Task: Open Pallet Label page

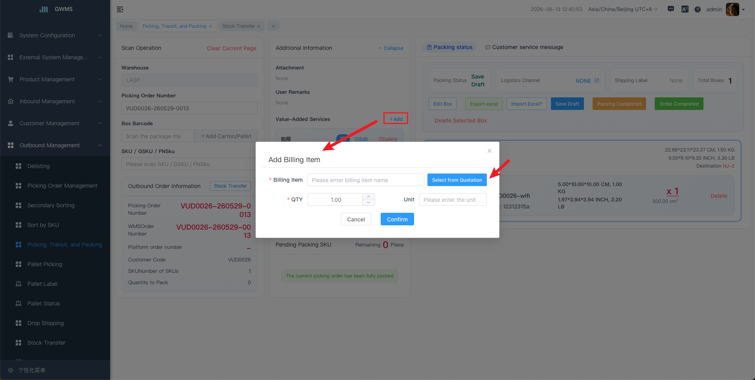Action: 55,284
